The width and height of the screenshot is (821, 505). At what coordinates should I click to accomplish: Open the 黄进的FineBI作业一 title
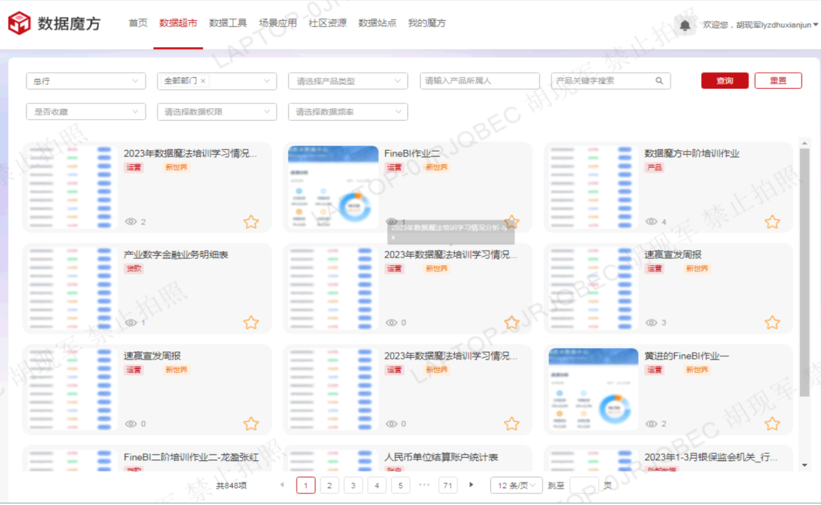687,356
